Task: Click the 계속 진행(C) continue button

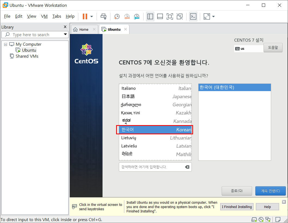Action: click(270, 191)
